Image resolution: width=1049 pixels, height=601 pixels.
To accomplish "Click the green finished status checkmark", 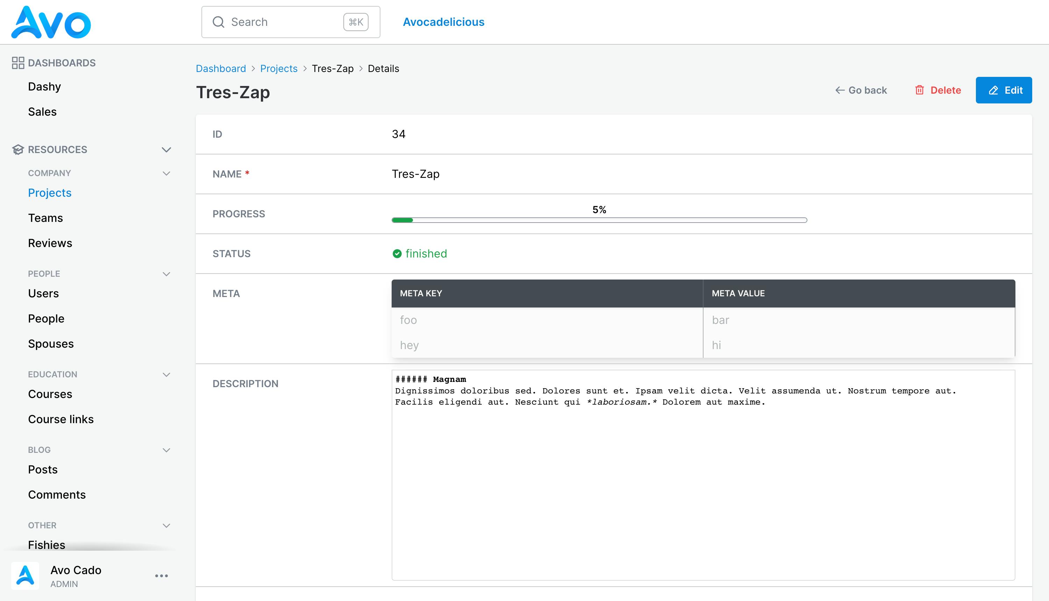I will [397, 253].
